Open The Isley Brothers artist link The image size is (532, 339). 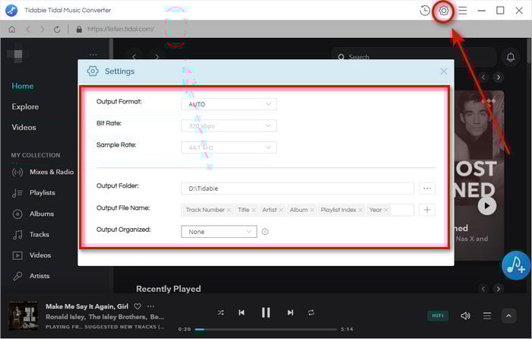coord(118,317)
